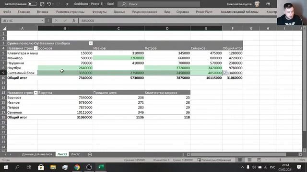This screenshot has height=172, width=307.
Task: Switch to Normal view icon
Action: click(x=240, y=160)
